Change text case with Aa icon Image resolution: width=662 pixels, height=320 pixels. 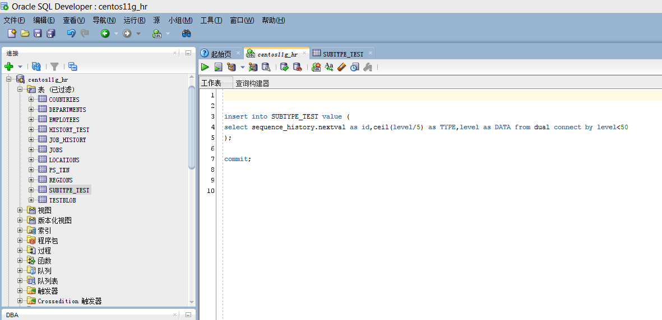(x=329, y=67)
